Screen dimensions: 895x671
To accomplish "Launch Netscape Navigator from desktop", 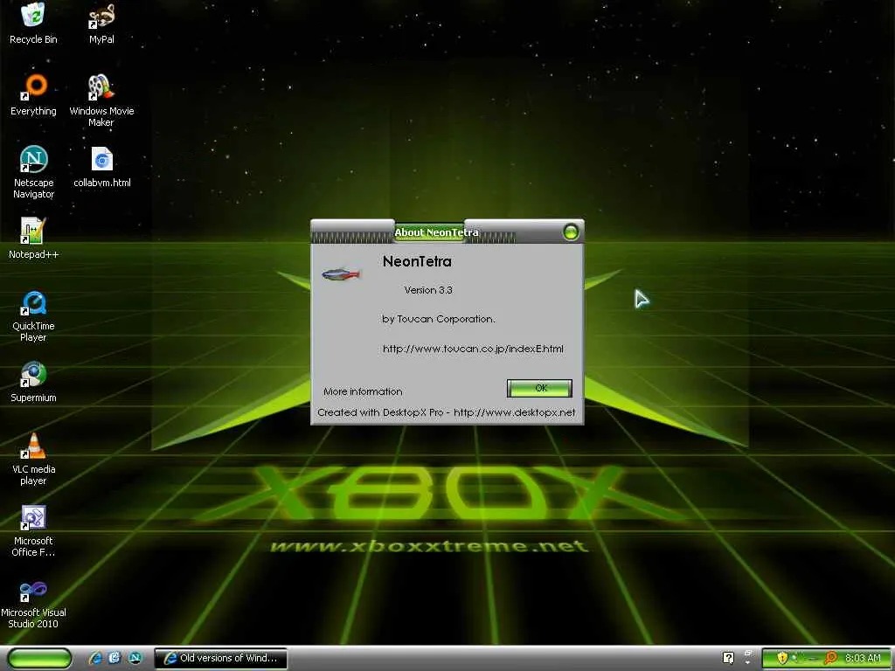I will (33, 172).
